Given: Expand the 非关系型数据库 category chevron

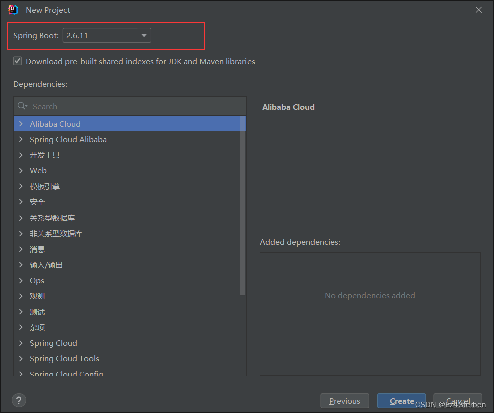Looking at the screenshot, I should coord(21,234).
